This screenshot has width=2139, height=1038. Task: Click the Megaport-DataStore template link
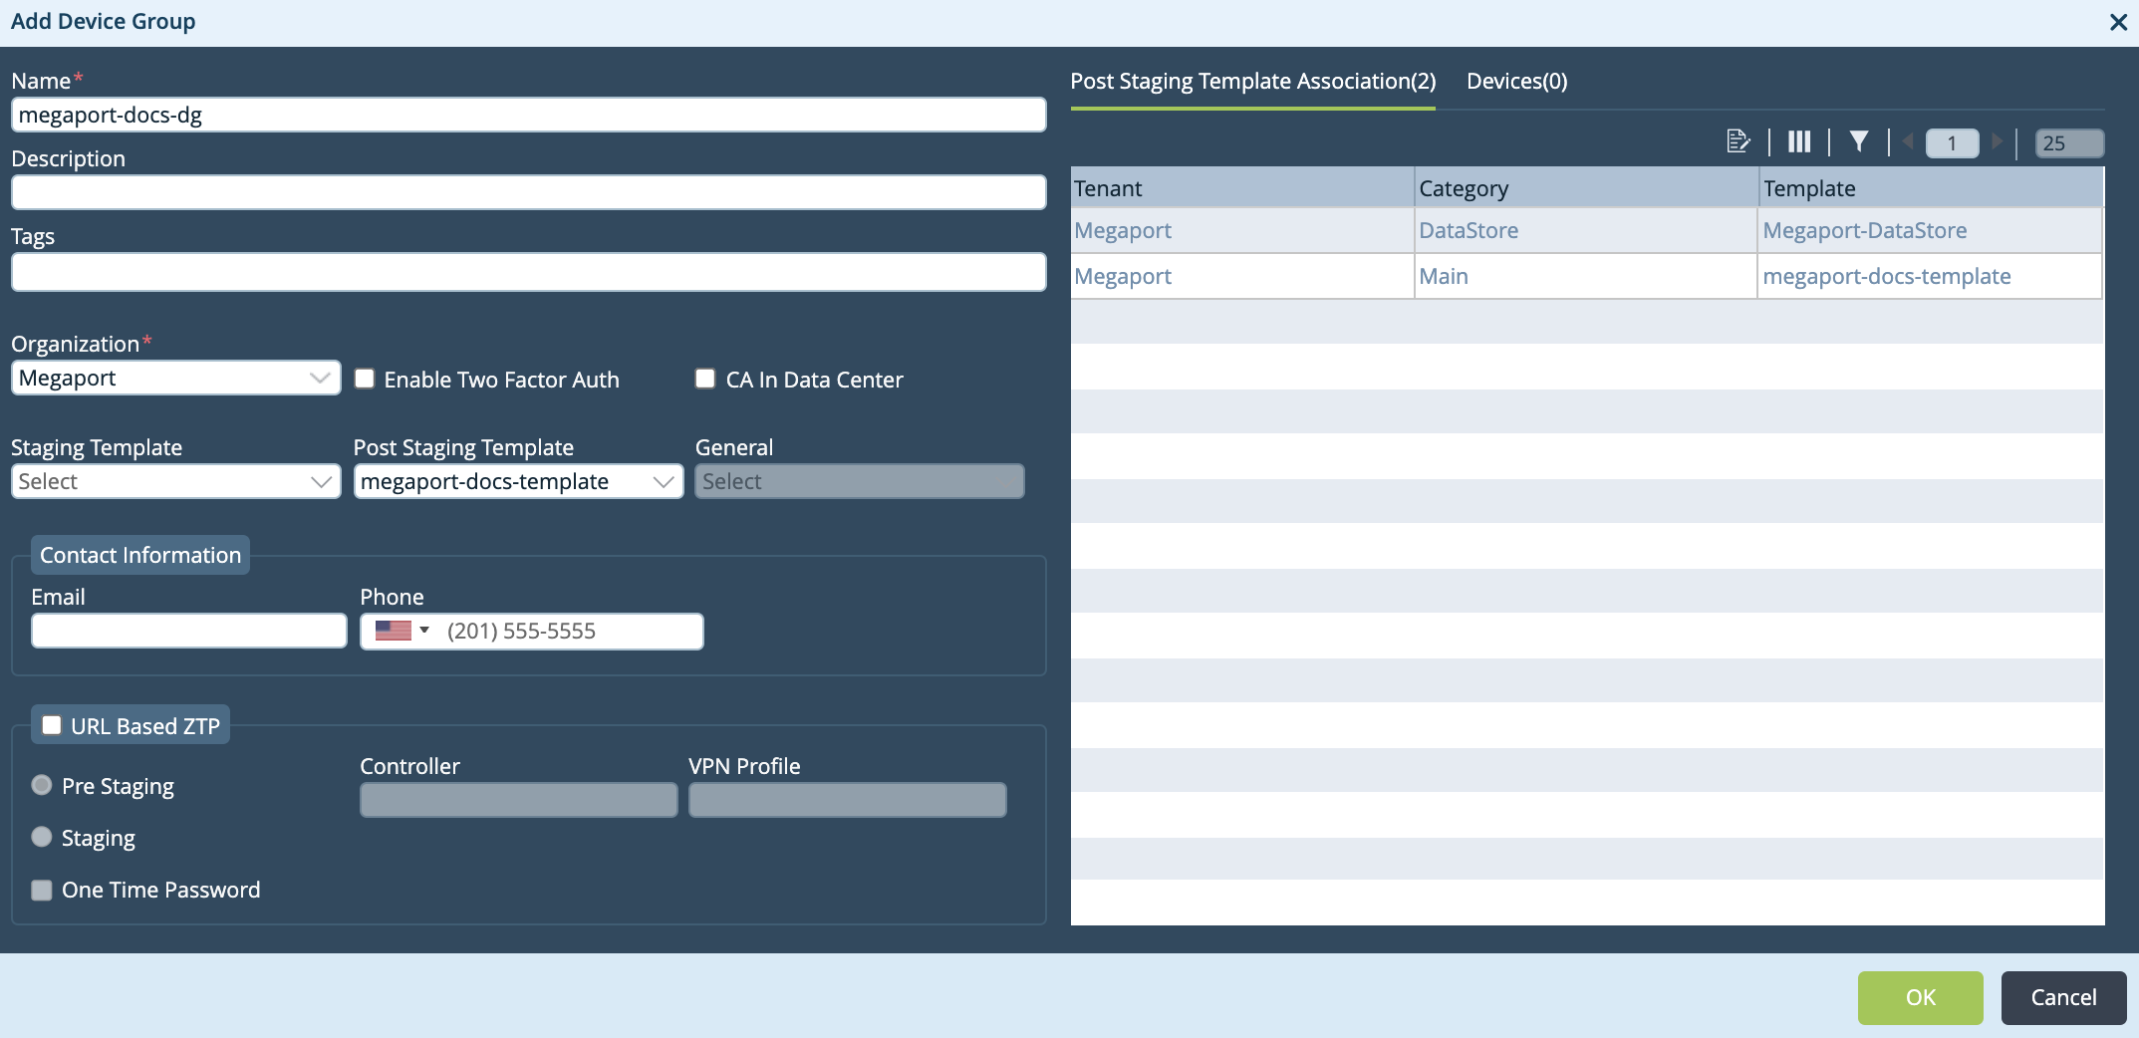pos(1864,230)
